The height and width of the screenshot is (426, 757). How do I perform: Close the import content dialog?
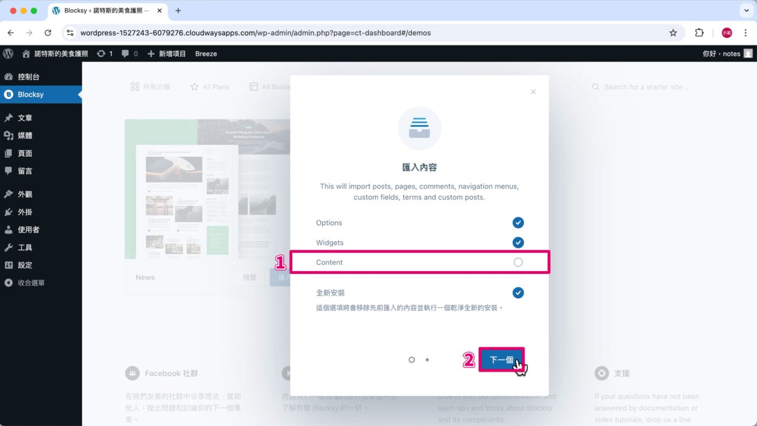click(533, 92)
